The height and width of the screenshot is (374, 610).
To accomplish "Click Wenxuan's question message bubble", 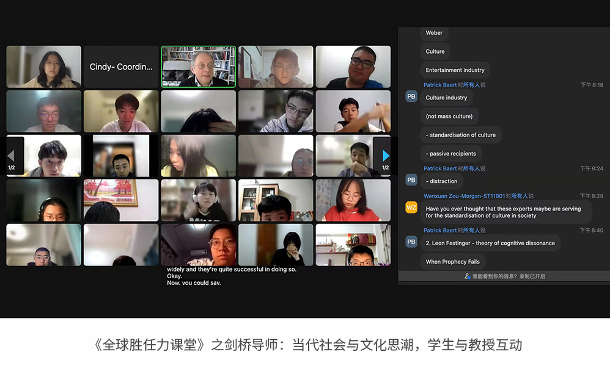I will coord(505,212).
